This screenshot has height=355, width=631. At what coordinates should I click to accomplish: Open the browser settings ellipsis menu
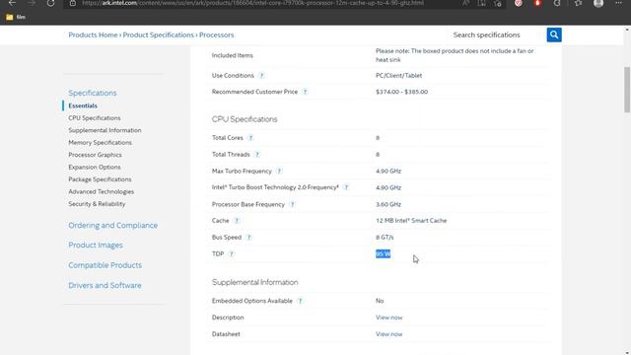618,3
